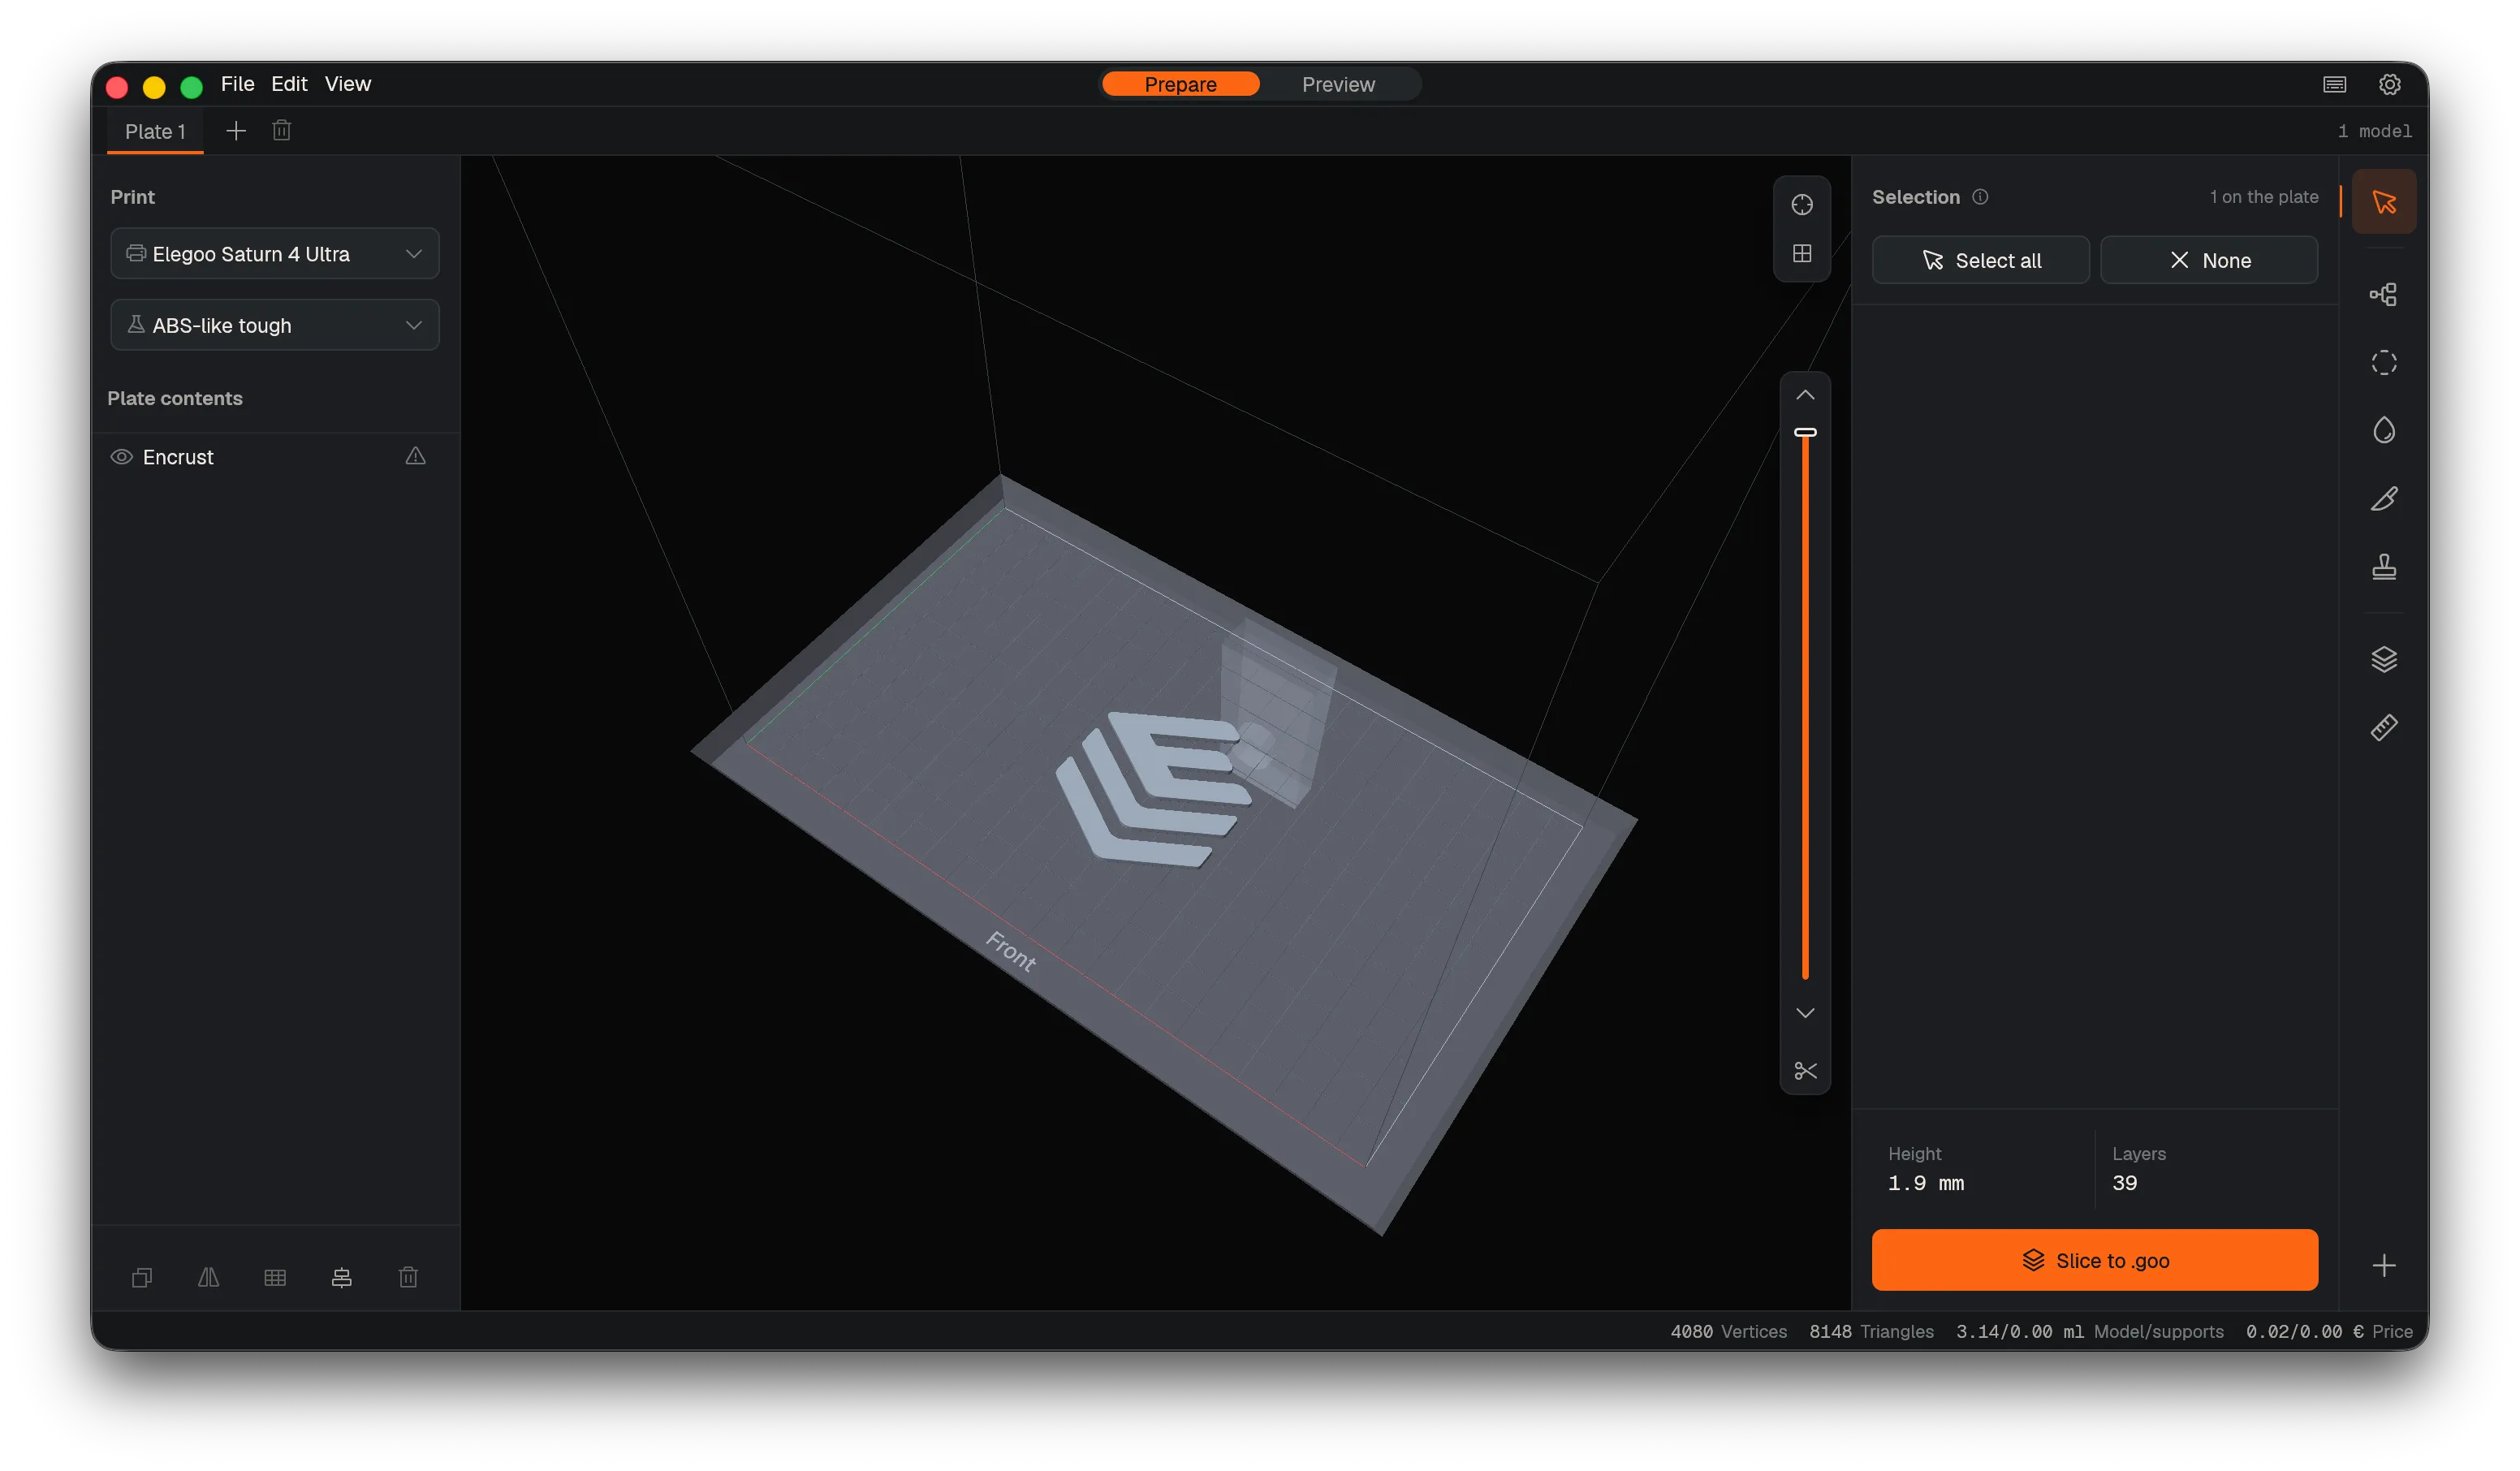The height and width of the screenshot is (1471, 2520).
Task: Open the Elegoo Saturn 4 Ultra printer dropdown
Action: pos(274,254)
